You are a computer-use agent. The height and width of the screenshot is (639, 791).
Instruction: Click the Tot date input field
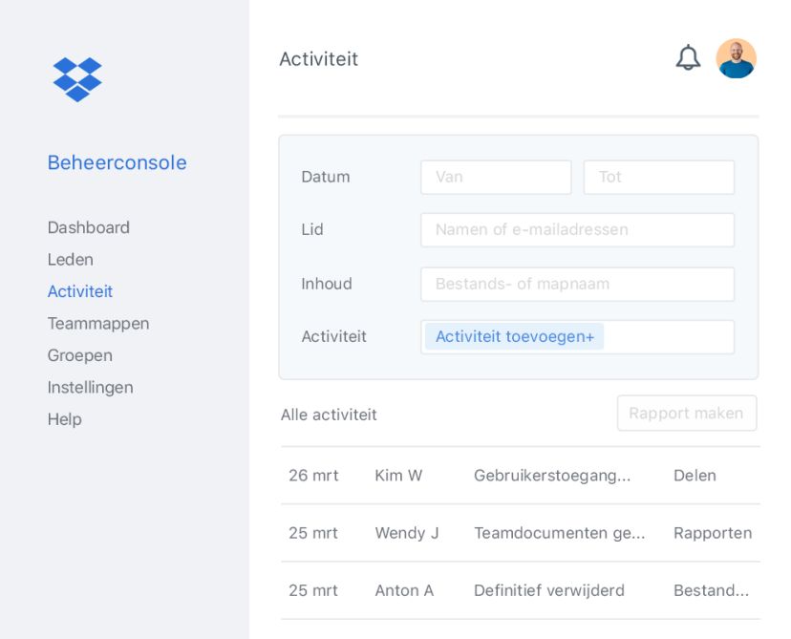[658, 177]
